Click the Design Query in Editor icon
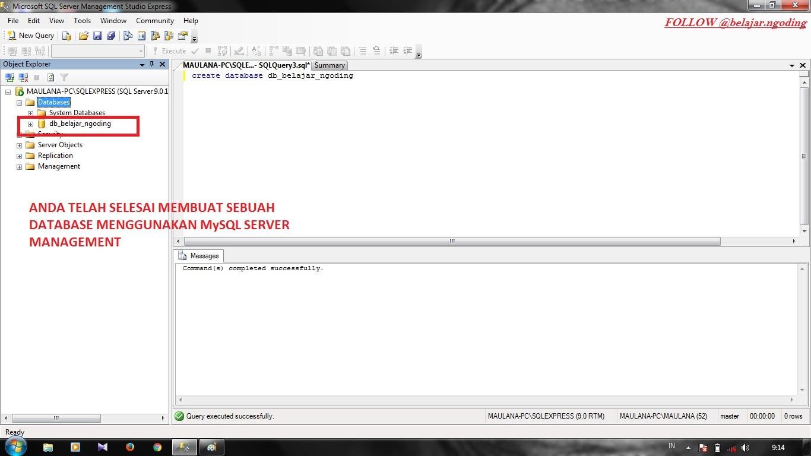Screen dimensions: 811x456 tap(239, 51)
